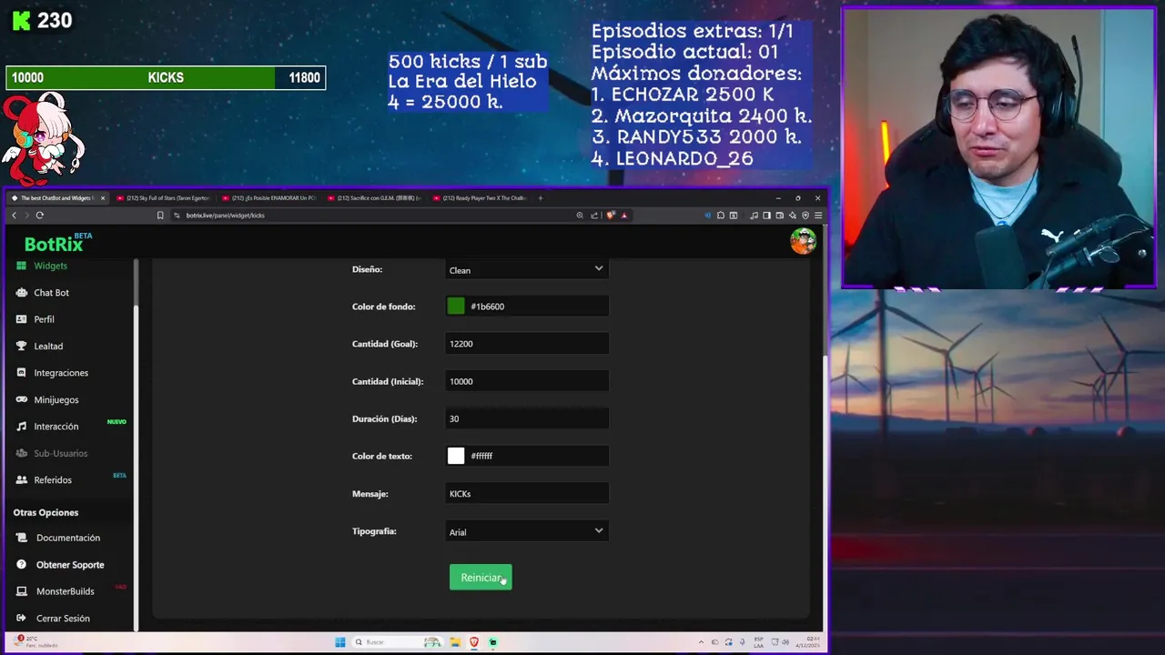Click the Widgets grid icon
The height and width of the screenshot is (655, 1165).
click(21, 266)
